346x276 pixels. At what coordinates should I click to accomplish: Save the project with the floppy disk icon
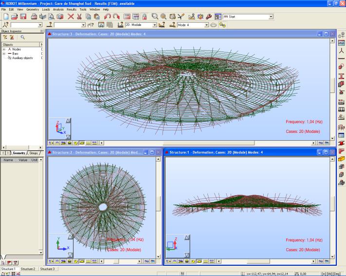(23, 17)
